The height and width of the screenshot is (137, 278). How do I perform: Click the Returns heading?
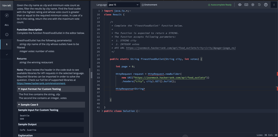(x=22, y=59)
